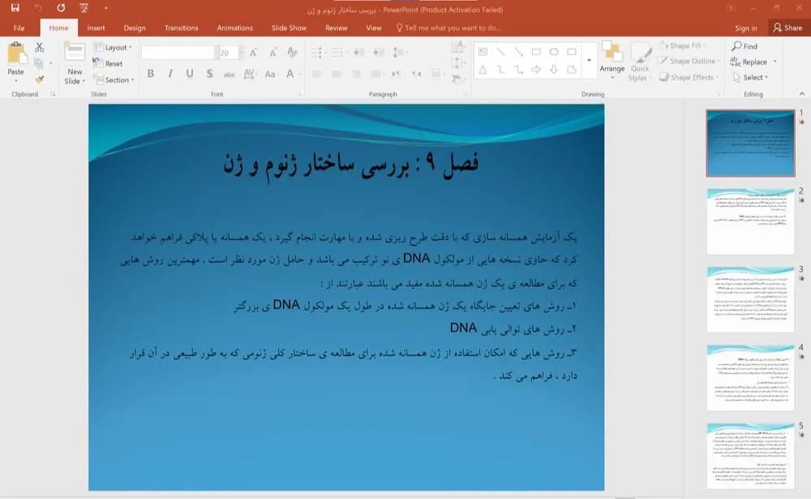Open character spacing AV dropdown
811x499 pixels.
[x=250, y=74]
